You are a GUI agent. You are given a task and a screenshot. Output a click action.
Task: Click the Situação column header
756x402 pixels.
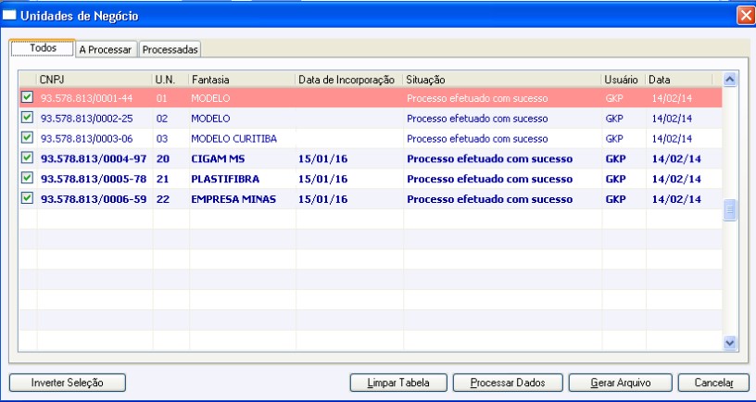pos(502,80)
